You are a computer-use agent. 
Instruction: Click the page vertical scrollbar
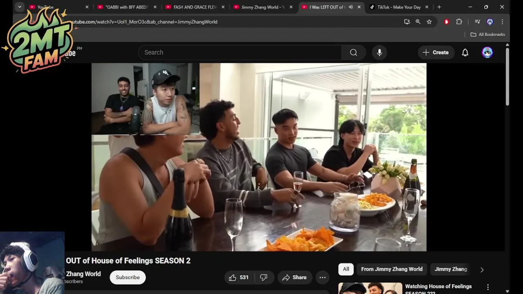507,77
